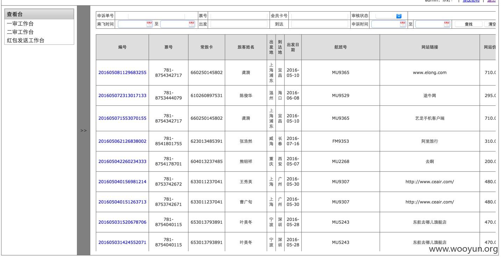Viewport: 501px width, 259px height.
Task: Toggle the sidebar with the >> handle
Action: [x=84, y=131]
